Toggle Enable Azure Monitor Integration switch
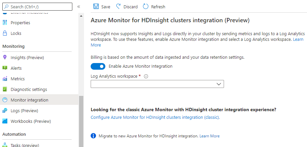 98,66
